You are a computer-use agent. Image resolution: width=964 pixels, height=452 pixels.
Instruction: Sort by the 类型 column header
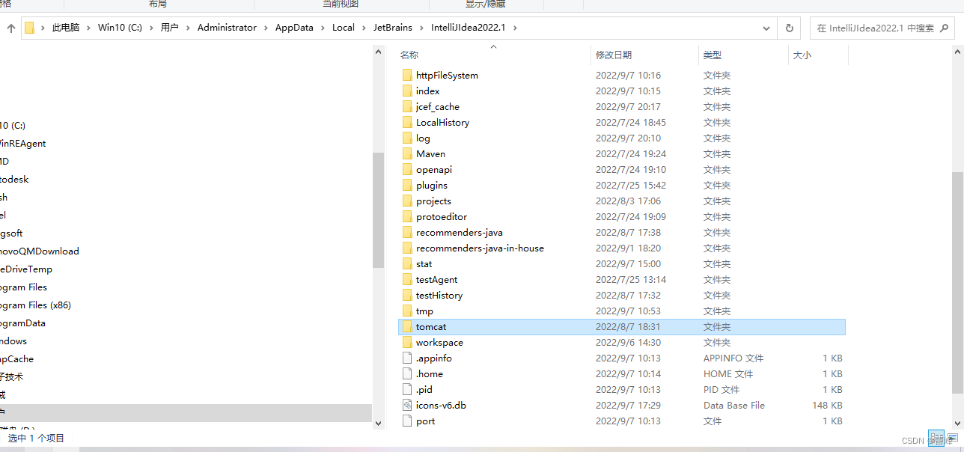713,55
